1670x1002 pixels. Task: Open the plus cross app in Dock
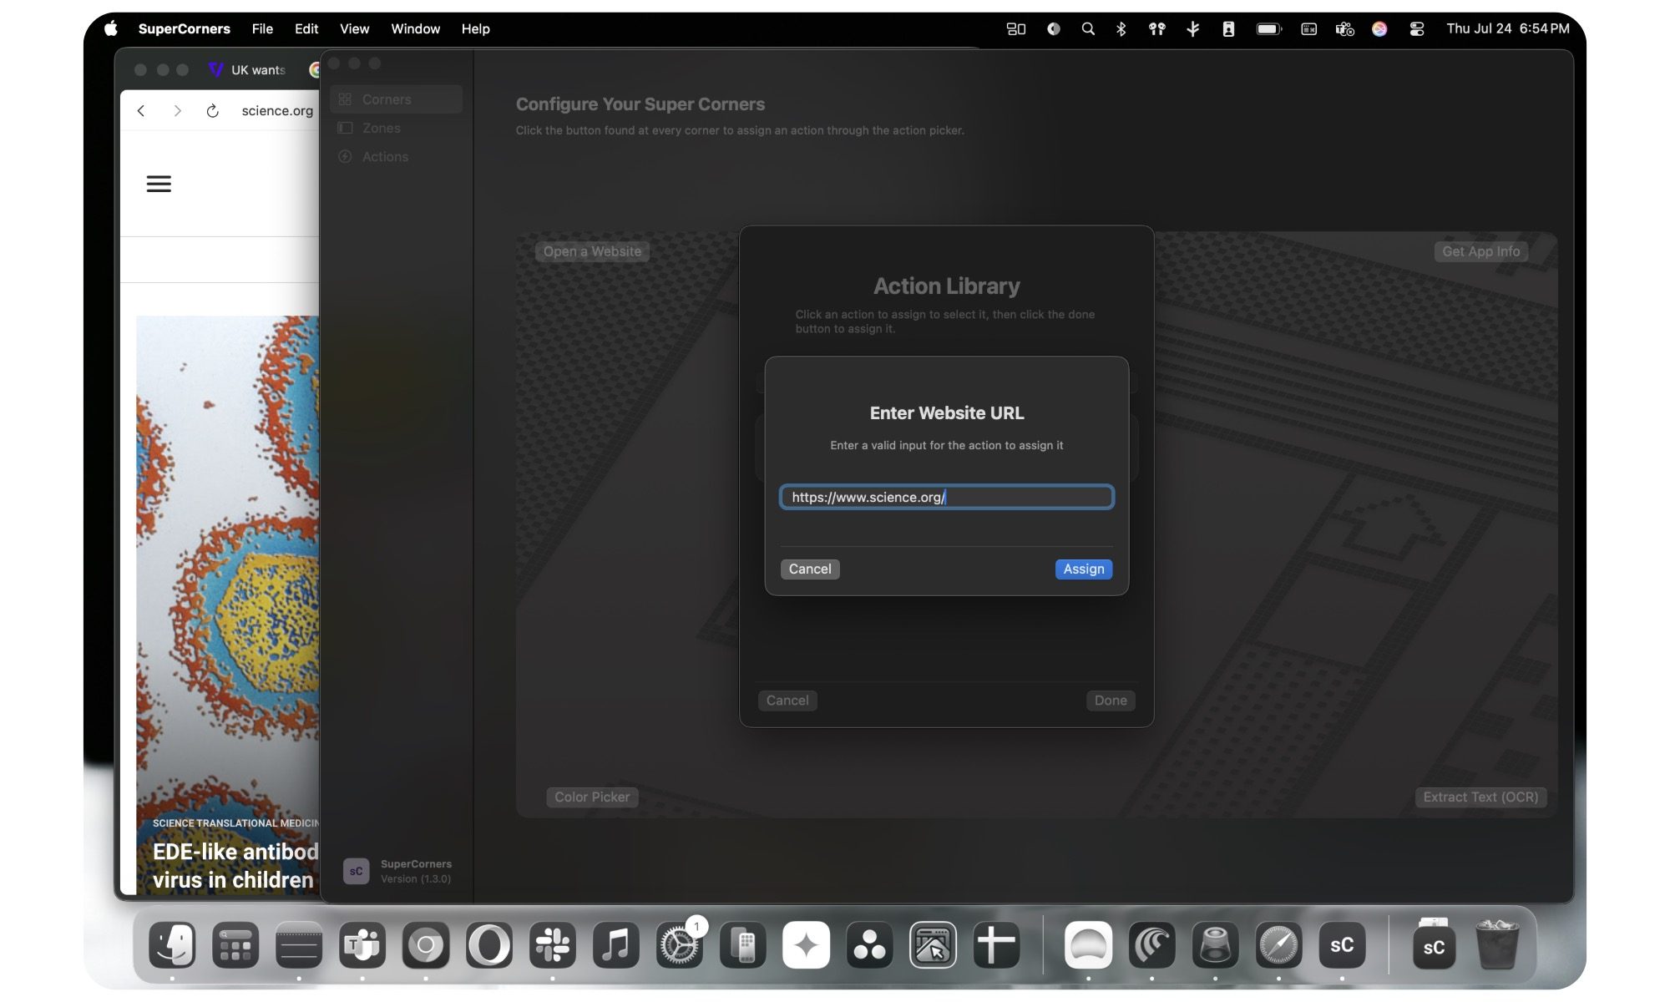point(996,945)
